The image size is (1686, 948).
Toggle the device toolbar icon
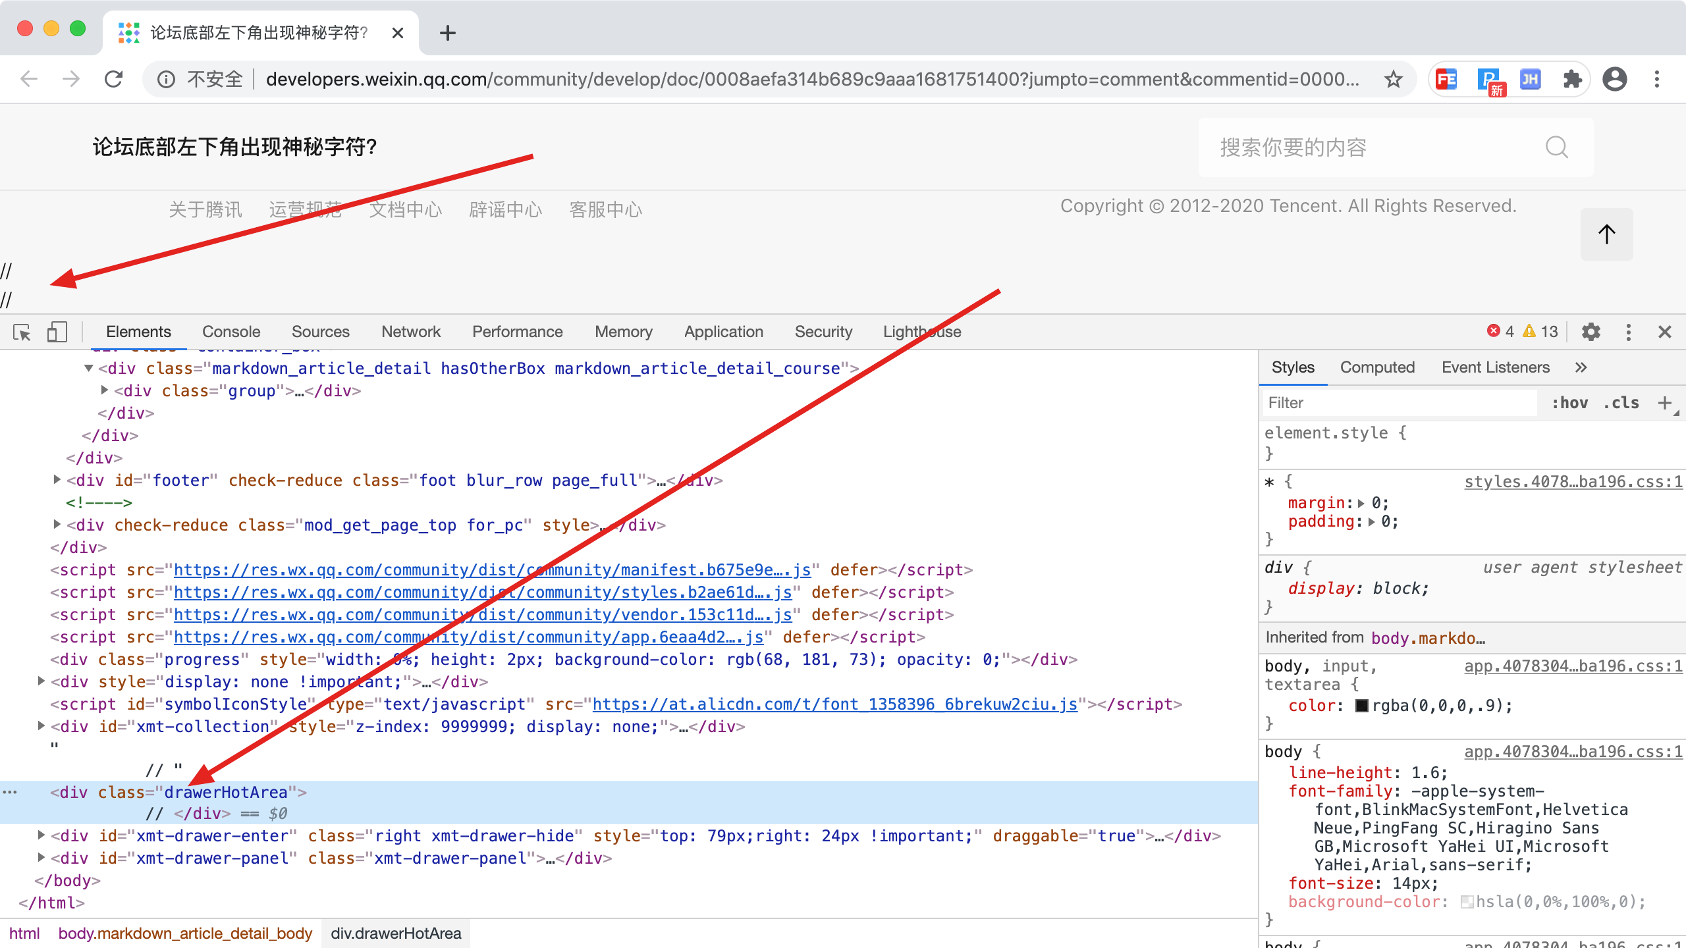(x=57, y=332)
